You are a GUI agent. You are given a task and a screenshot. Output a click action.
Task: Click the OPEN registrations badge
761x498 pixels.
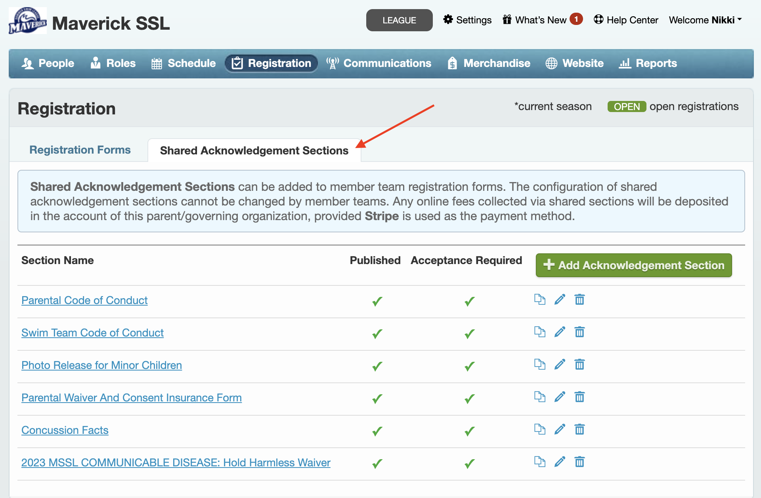(x=627, y=106)
